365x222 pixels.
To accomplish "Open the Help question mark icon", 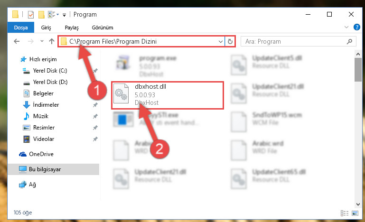I will coord(356,27).
